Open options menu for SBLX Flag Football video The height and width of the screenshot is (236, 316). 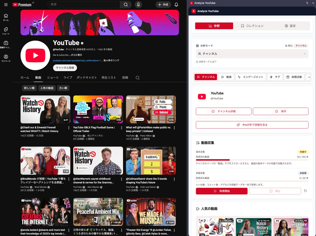121,128
